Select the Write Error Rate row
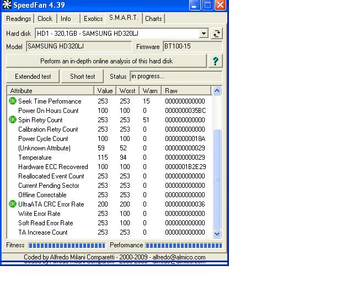Image resolution: width=353 pixels, height=282 pixels. click(x=110, y=213)
